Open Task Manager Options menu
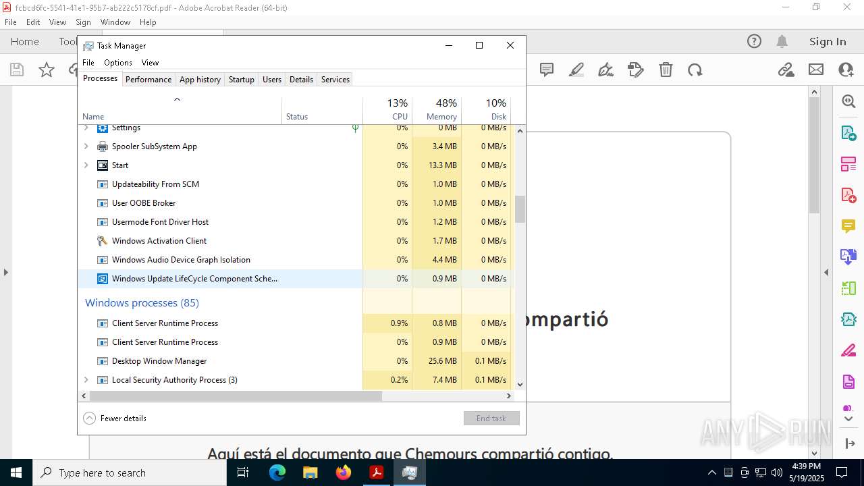864x486 pixels. tap(118, 63)
